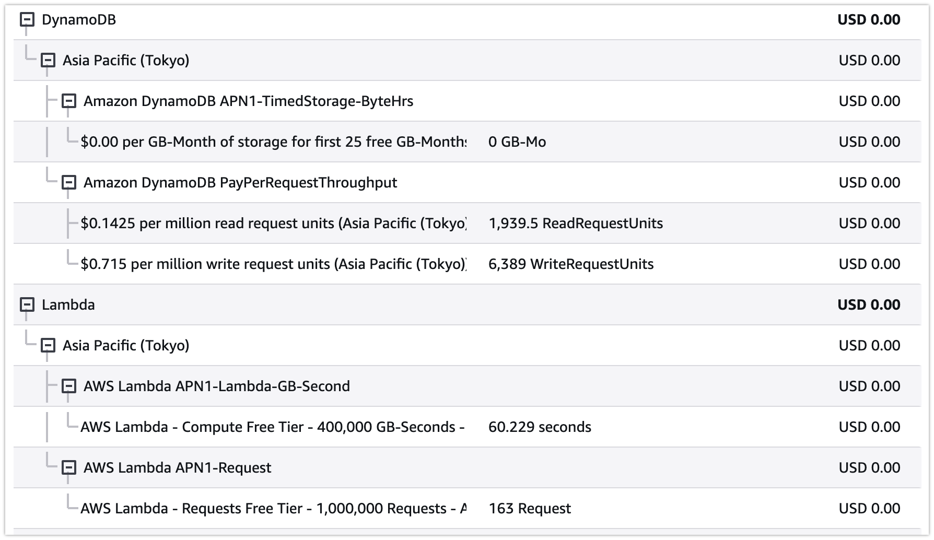Image resolution: width=934 pixels, height=540 pixels.
Task: Collapse the DynamoDB service section
Action: pyautogui.click(x=27, y=20)
